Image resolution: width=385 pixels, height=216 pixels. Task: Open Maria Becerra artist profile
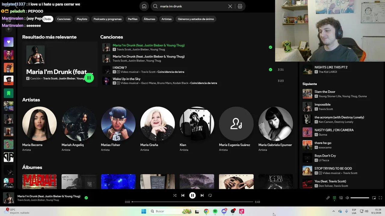39,124
